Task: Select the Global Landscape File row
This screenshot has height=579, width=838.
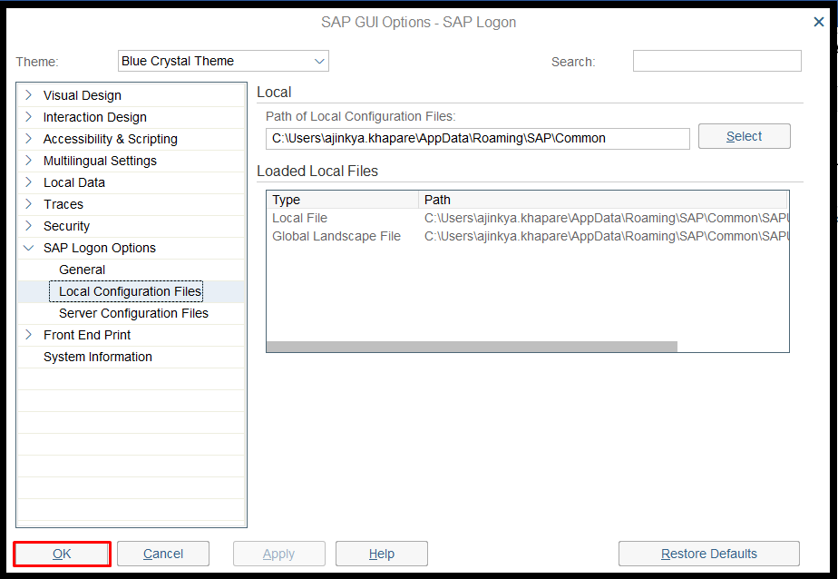Action: pos(336,236)
